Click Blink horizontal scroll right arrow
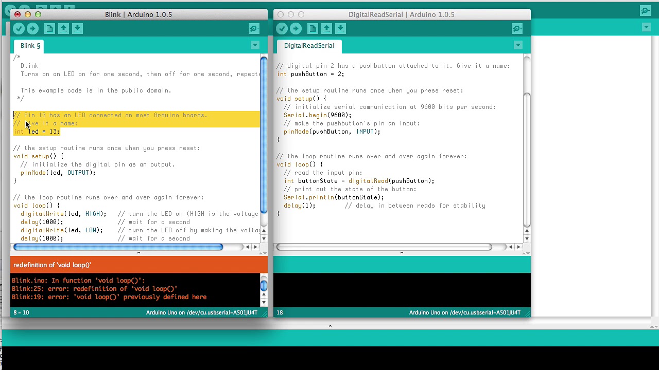This screenshot has width=659, height=370. coord(255,247)
